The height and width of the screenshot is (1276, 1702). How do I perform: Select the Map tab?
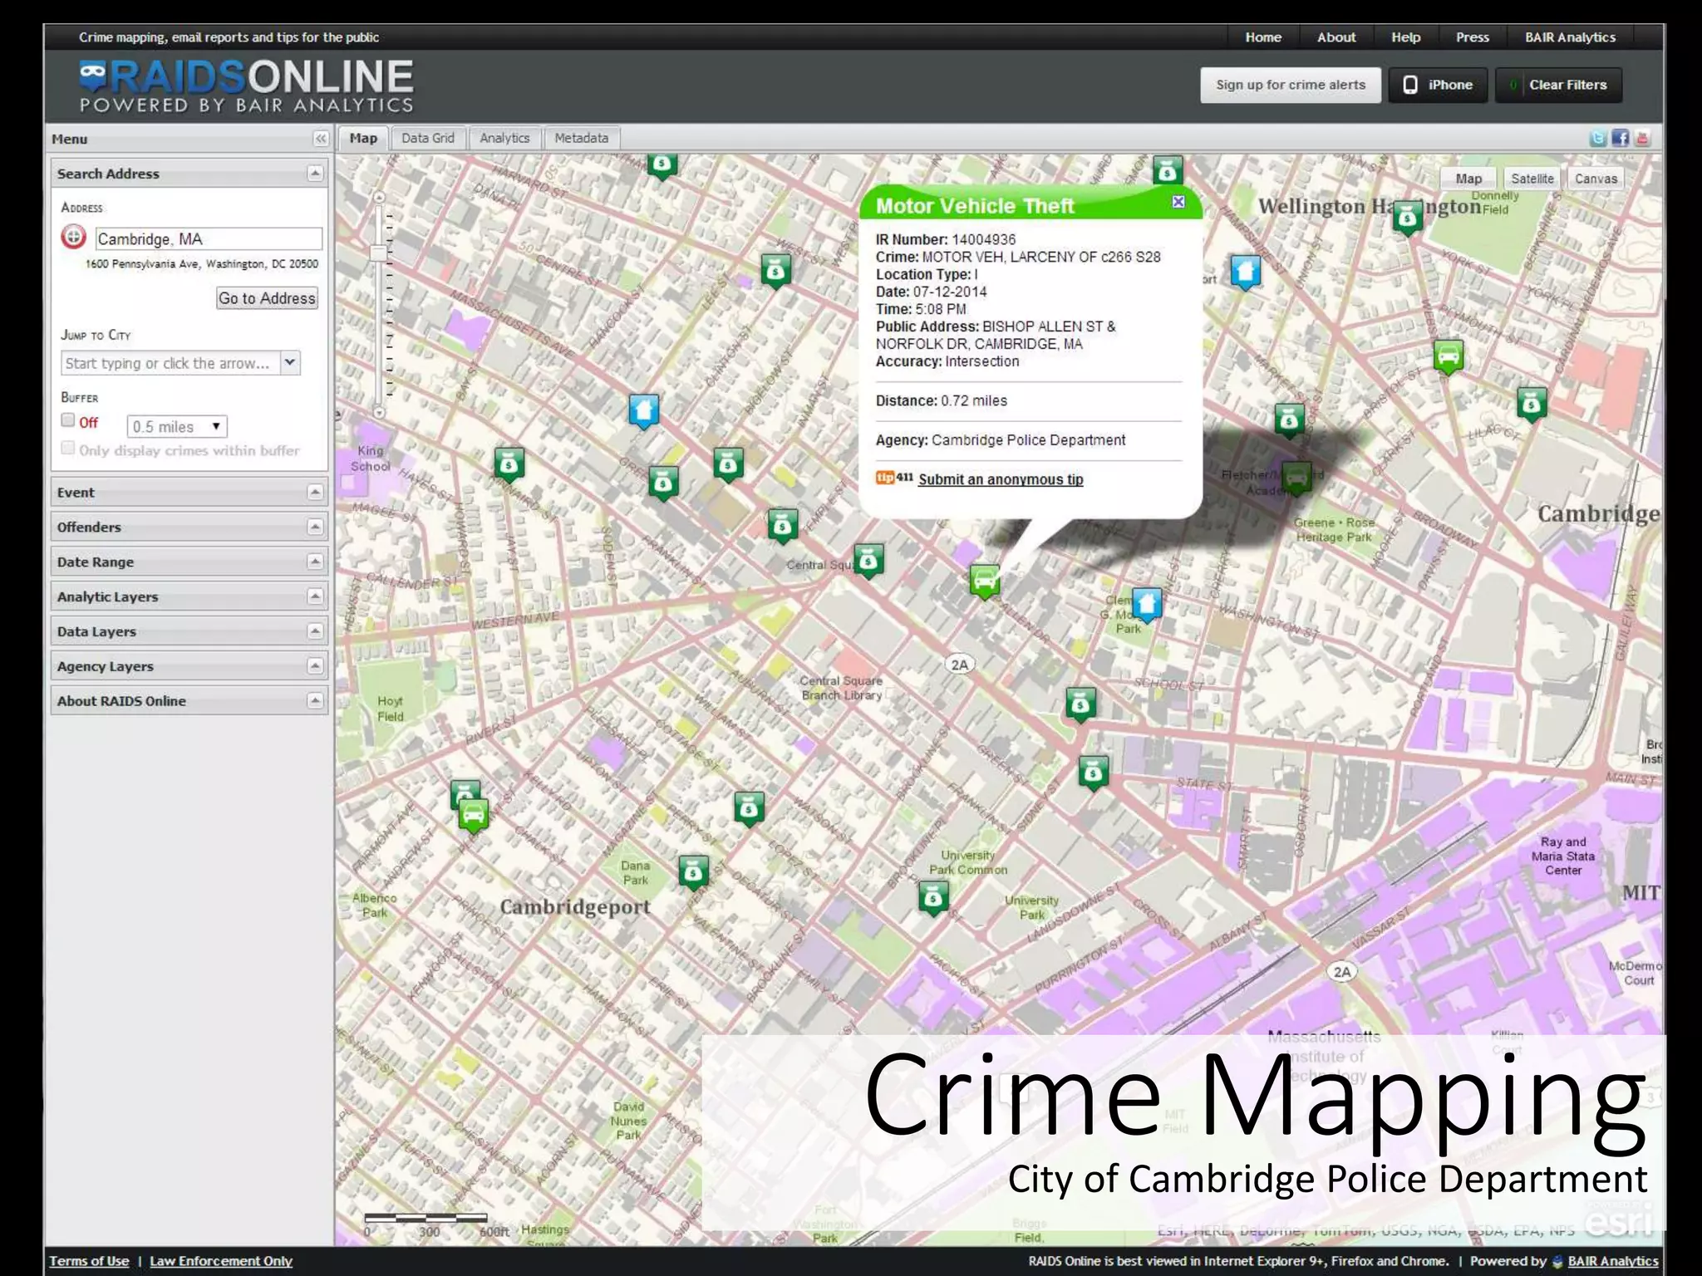coord(363,138)
